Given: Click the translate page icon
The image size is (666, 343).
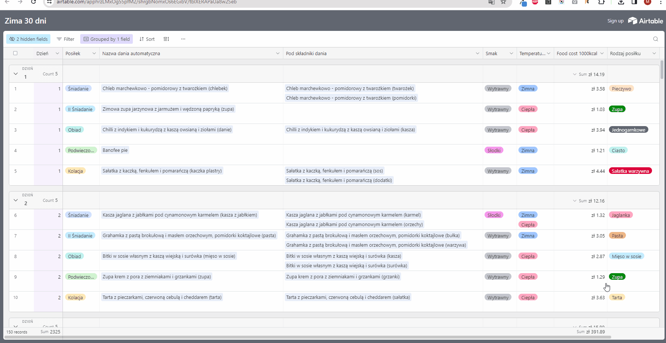Looking at the screenshot, I should (491, 2).
